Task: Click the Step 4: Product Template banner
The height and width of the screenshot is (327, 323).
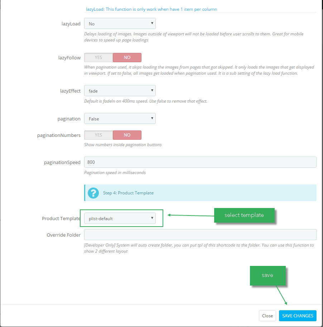Action: 200,193
